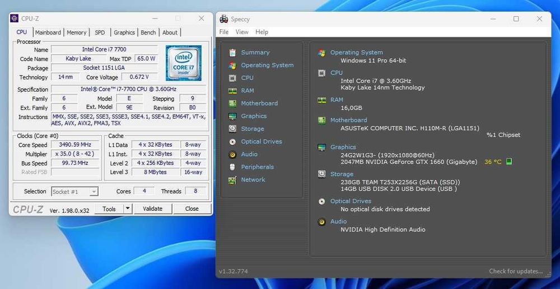Click the Name field showing Intel Core i7 7700
Screen dimensions: 560x289
click(104, 50)
